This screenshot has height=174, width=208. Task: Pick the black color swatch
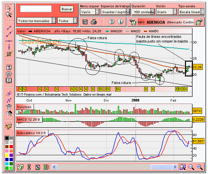pyautogui.click(x=7, y=138)
